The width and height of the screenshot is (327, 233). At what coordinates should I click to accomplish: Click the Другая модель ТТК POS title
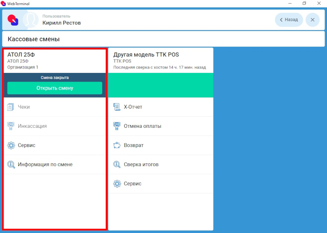pos(146,55)
